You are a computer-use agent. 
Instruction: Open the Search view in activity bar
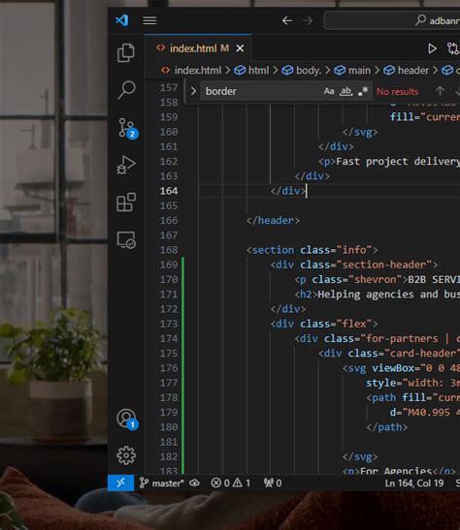point(126,90)
